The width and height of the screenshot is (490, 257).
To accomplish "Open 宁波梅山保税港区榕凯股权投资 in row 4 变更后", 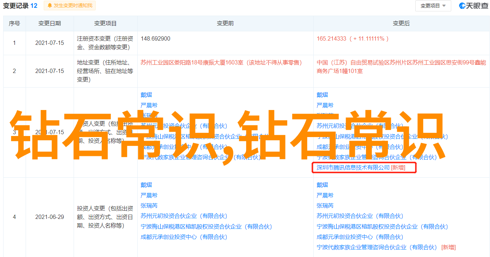I will 383,226.
